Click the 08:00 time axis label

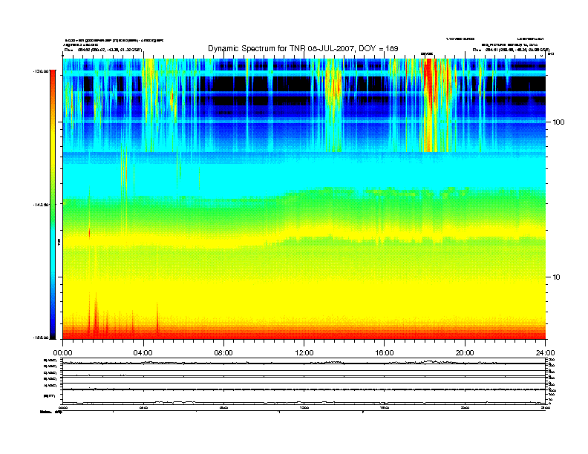point(223,353)
